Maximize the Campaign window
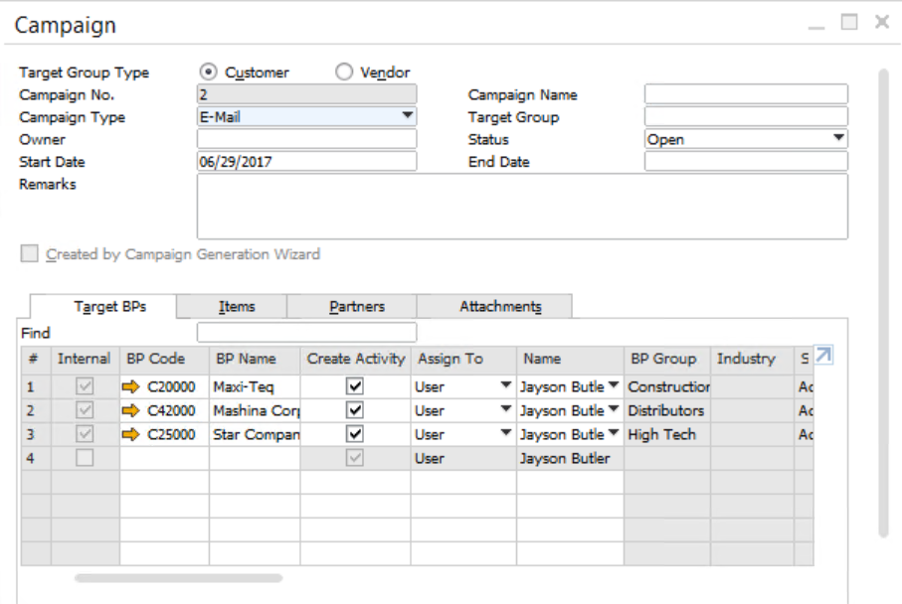902x604 pixels. point(848,23)
